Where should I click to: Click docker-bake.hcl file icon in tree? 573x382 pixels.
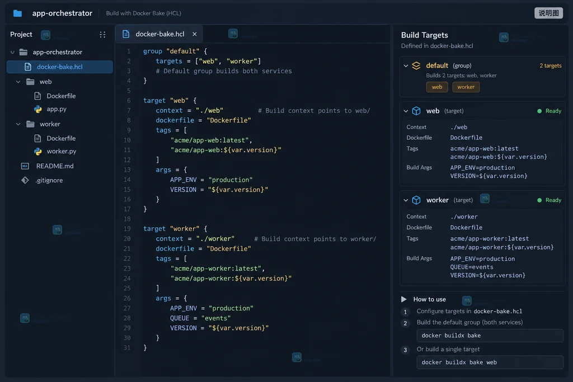click(x=28, y=67)
